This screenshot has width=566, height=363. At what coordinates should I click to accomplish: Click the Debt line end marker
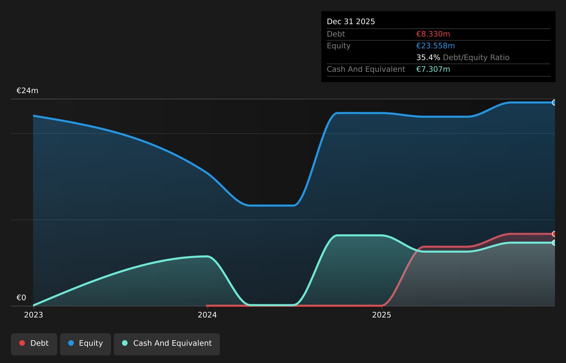pos(554,234)
